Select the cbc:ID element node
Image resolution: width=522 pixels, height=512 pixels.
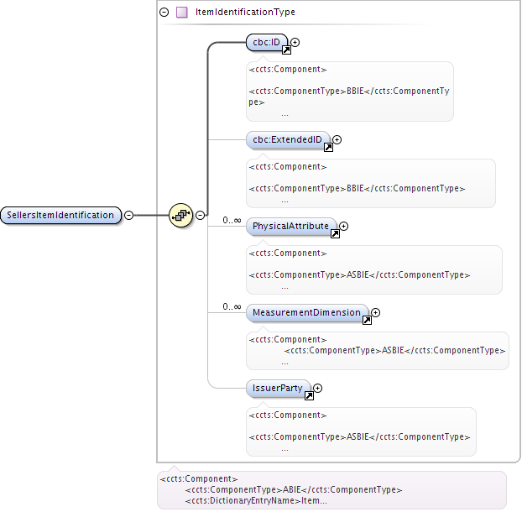click(x=266, y=42)
